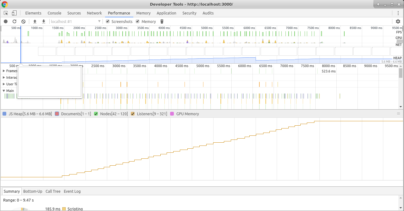404x211 pixels.
Task: Load a profile with the upload arrow
Action: click(x=35, y=21)
